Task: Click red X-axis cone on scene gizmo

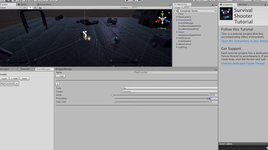Action: pyautogui.click(x=158, y=21)
